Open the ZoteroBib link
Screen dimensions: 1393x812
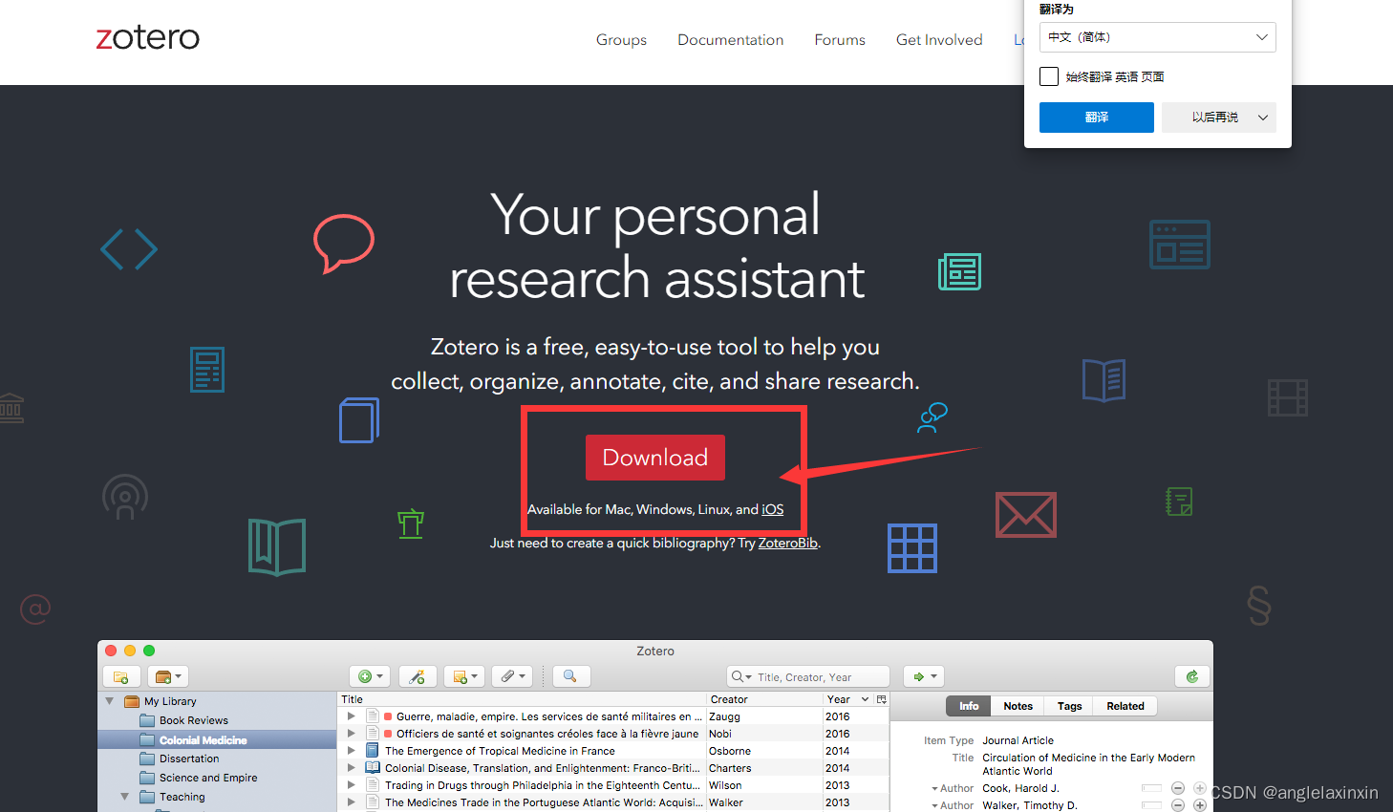(787, 543)
